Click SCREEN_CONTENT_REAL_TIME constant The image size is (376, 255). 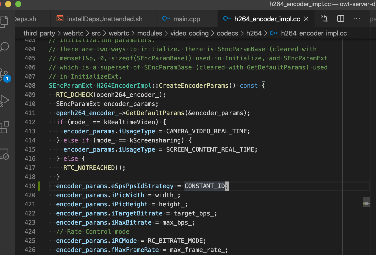[210, 150]
